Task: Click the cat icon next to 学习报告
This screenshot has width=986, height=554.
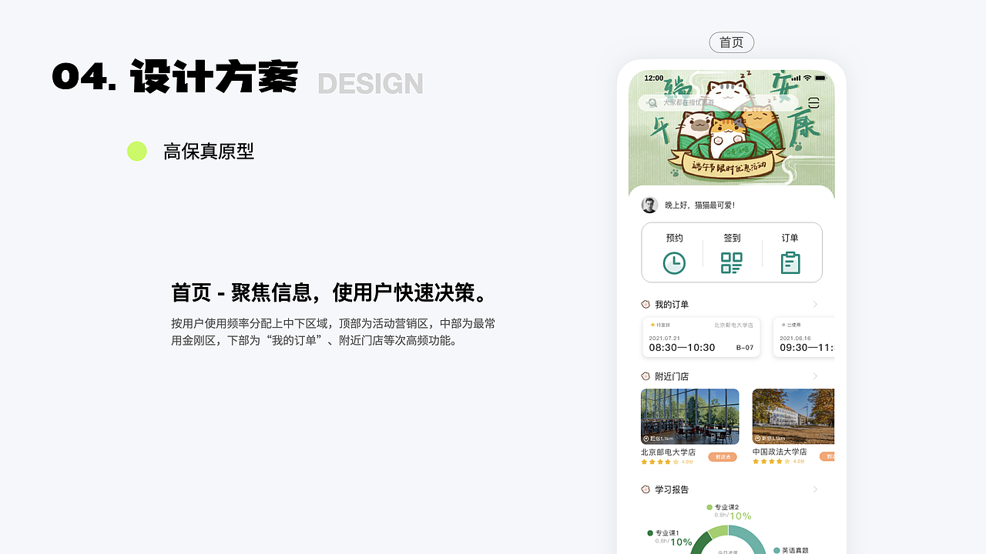Action: point(646,489)
